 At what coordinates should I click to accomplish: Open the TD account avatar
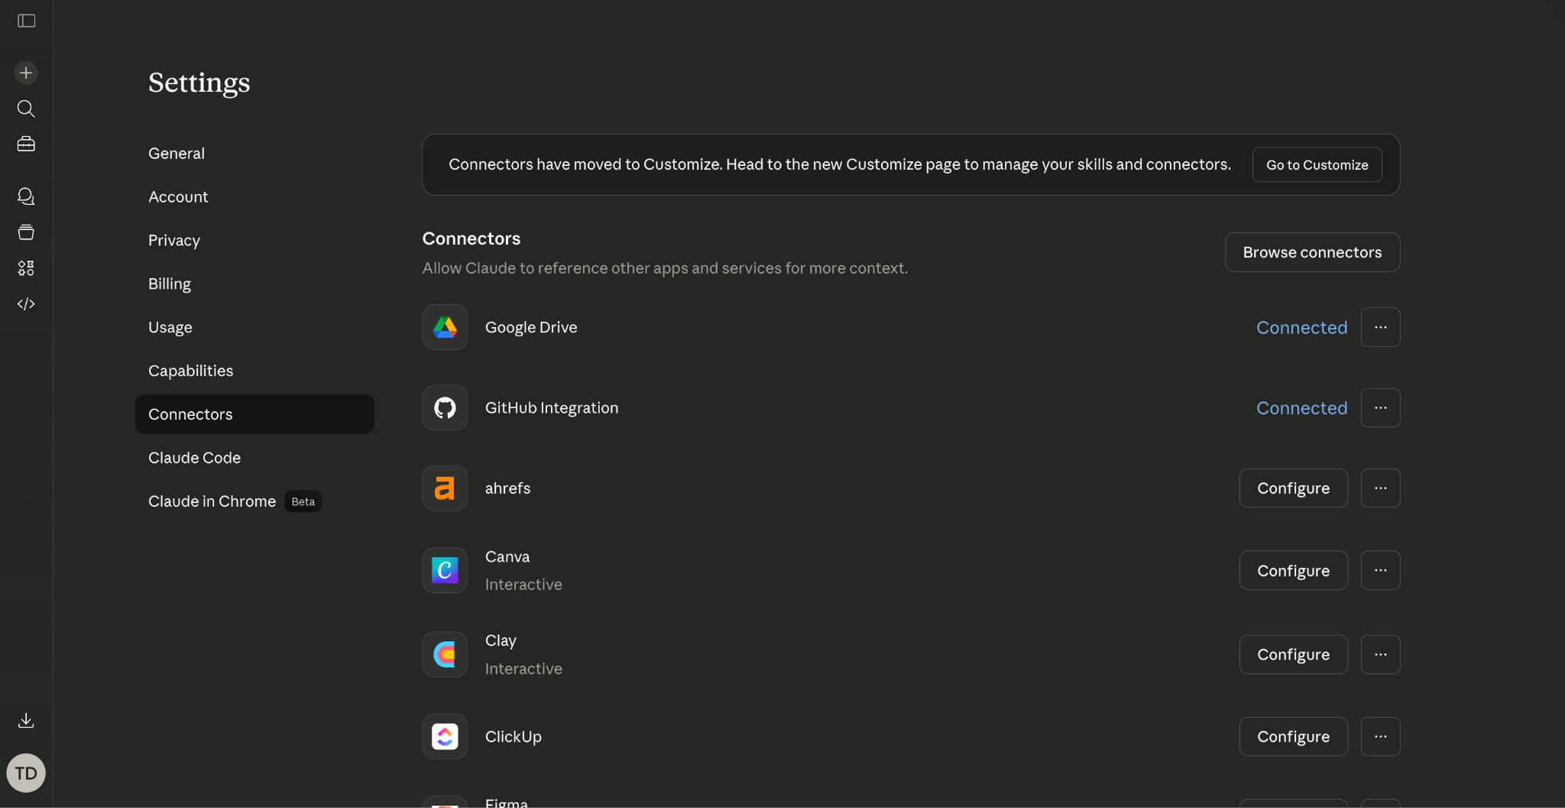pos(26,773)
